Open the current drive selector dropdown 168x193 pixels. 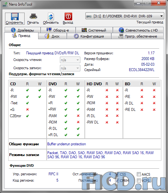coord(125,16)
